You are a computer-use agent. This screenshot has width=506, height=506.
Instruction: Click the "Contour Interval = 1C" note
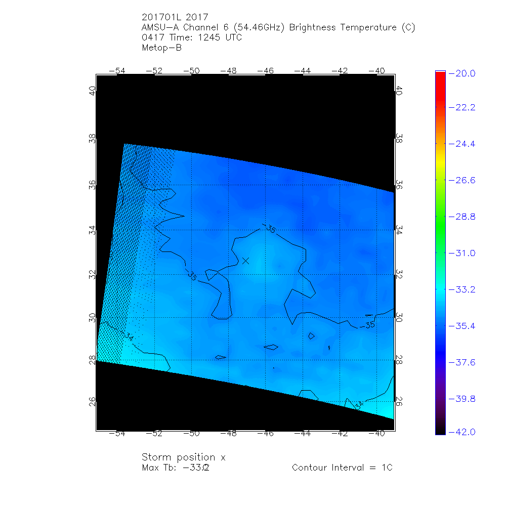click(x=342, y=468)
